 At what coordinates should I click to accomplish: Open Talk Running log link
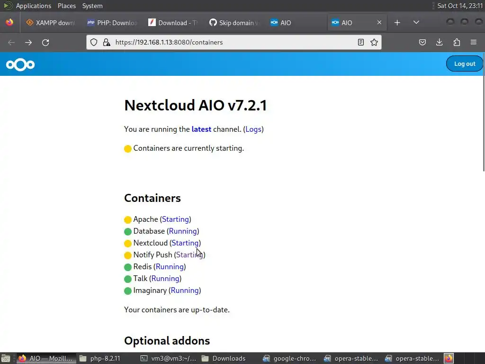(x=165, y=278)
